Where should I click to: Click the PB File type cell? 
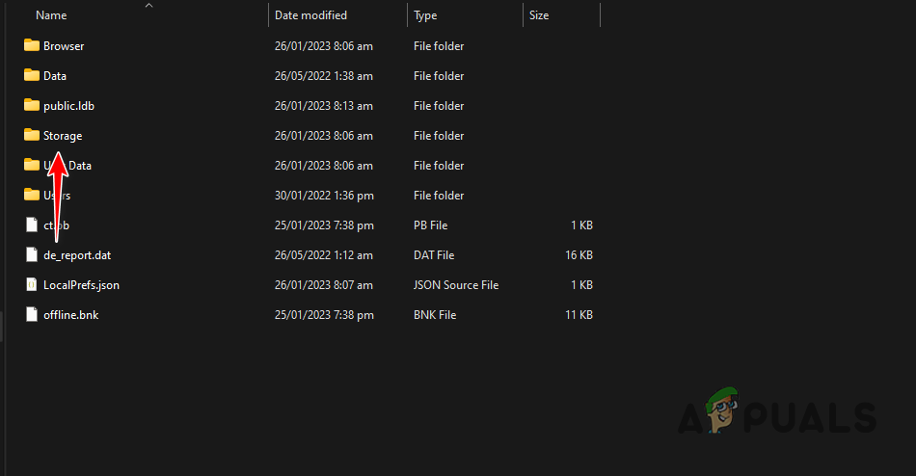click(431, 225)
